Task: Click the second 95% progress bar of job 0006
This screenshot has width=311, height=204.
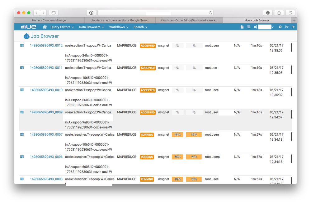Action: tap(194, 157)
